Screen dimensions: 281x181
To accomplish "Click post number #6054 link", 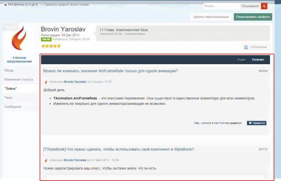I will (263, 71).
